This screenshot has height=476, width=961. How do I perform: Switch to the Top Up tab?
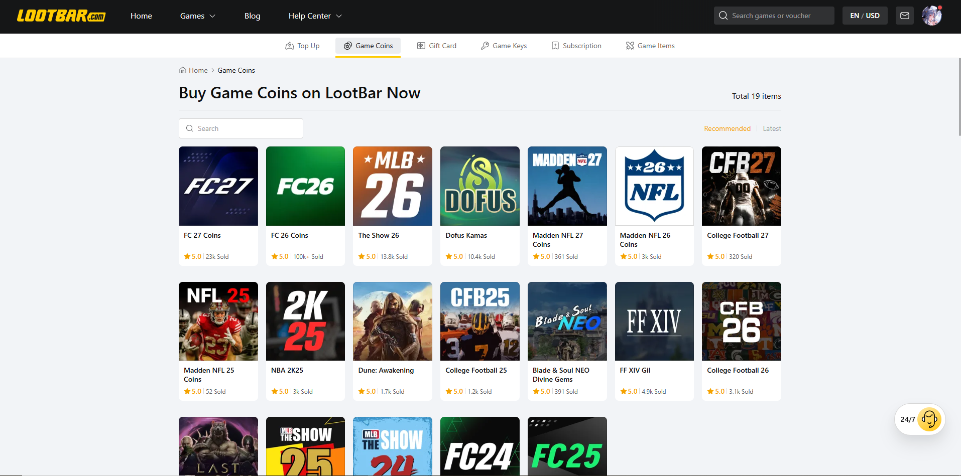click(302, 46)
